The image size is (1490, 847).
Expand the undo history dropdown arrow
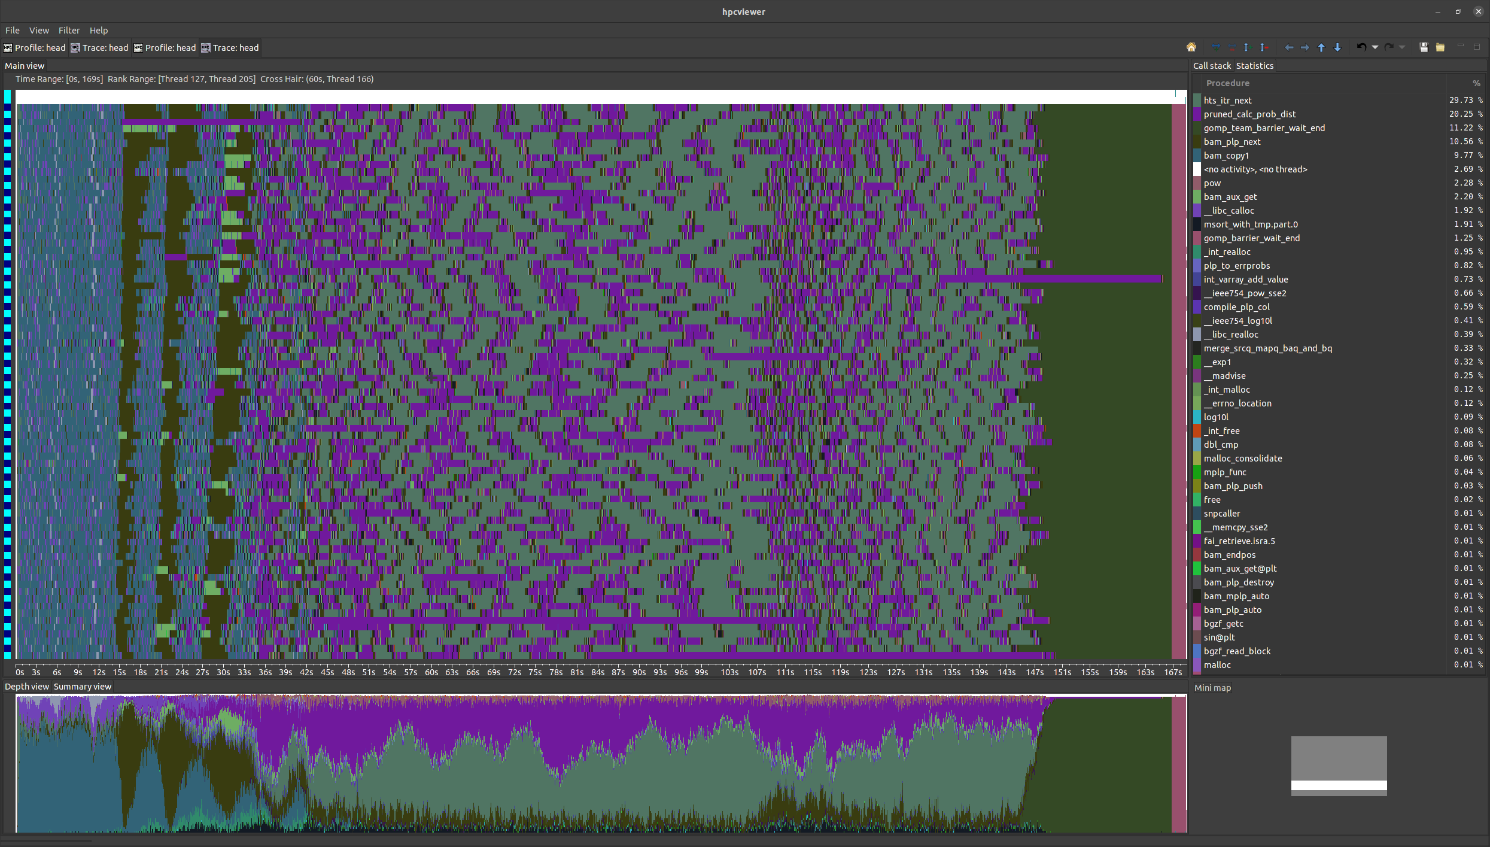(1375, 47)
